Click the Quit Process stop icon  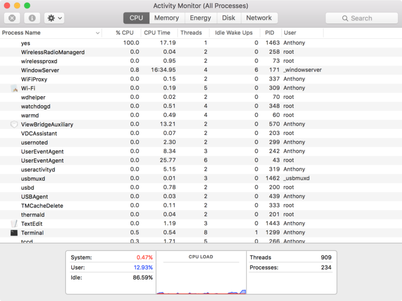(x=12, y=18)
